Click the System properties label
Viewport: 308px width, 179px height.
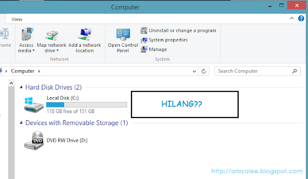click(x=168, y=40)
